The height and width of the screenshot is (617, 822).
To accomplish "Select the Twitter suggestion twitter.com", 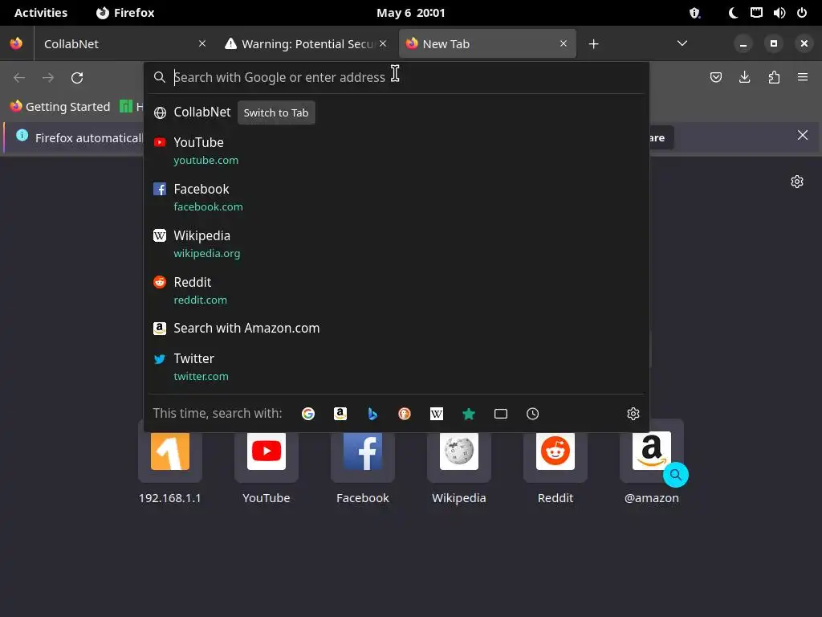I will (397, 367).
